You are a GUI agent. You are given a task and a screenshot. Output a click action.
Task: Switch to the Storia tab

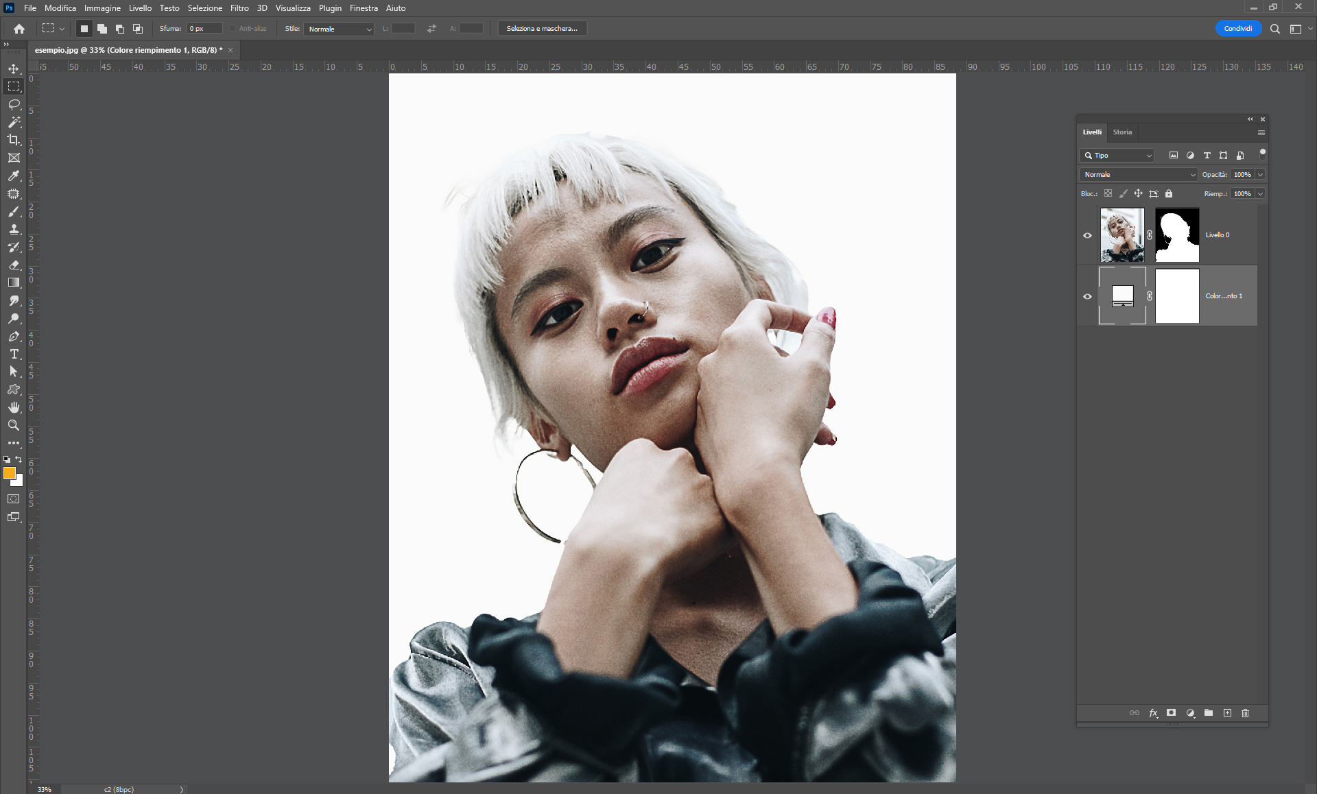[1122, 132]
